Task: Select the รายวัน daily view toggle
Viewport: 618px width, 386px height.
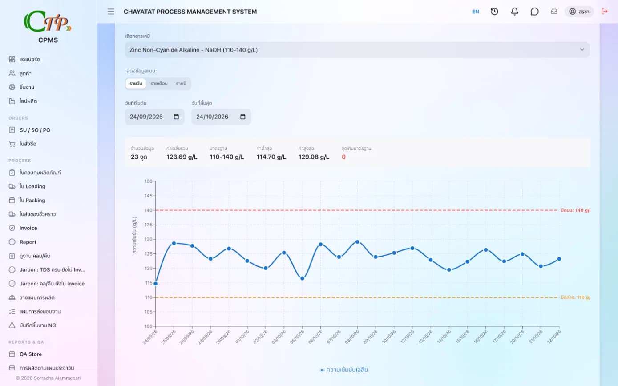Action: (136, 84)
